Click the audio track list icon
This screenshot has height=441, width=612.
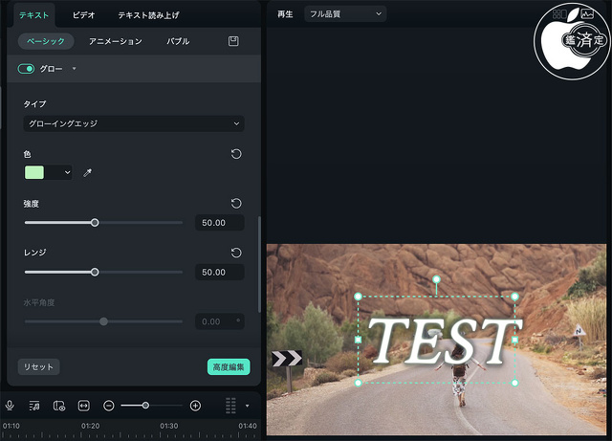click(34, 406)
